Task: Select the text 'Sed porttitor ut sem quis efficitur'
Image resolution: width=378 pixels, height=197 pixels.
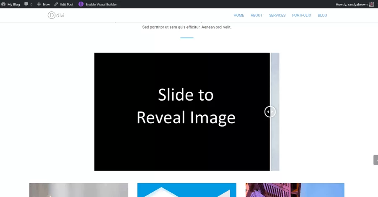Action: coord(171,27)
